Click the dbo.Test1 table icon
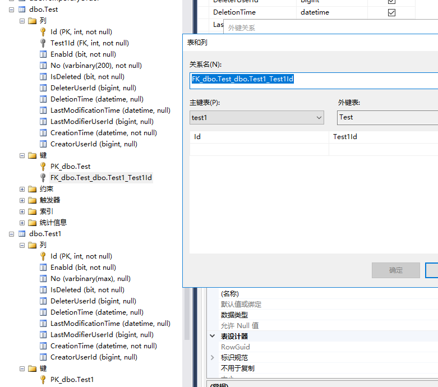Viewport: 438px width, 387px height. click(22, 234)
